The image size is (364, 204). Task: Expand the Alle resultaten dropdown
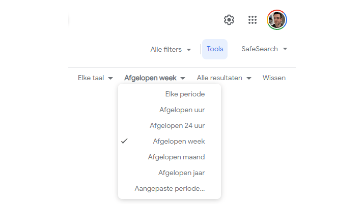pos(219,78)
